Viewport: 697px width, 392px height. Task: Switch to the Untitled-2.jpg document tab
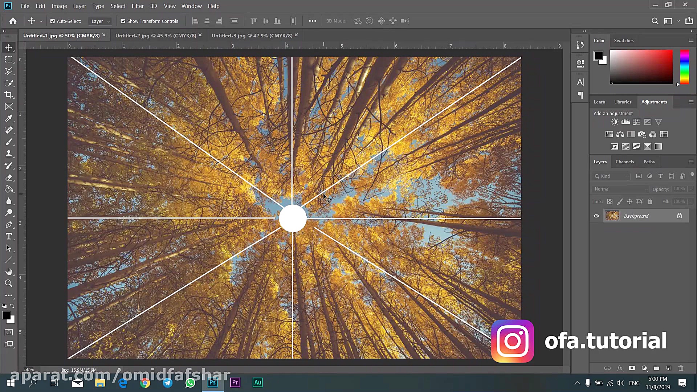tap(155, 36)
